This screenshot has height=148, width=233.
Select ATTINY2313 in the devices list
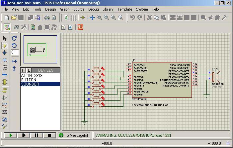click(32, 76)
